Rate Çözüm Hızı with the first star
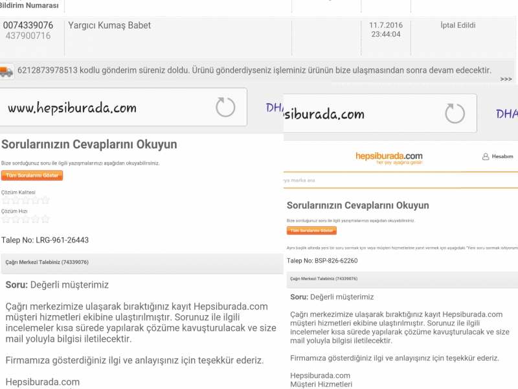The width and height of the screenshot is (518, 389). pos(6,219)
